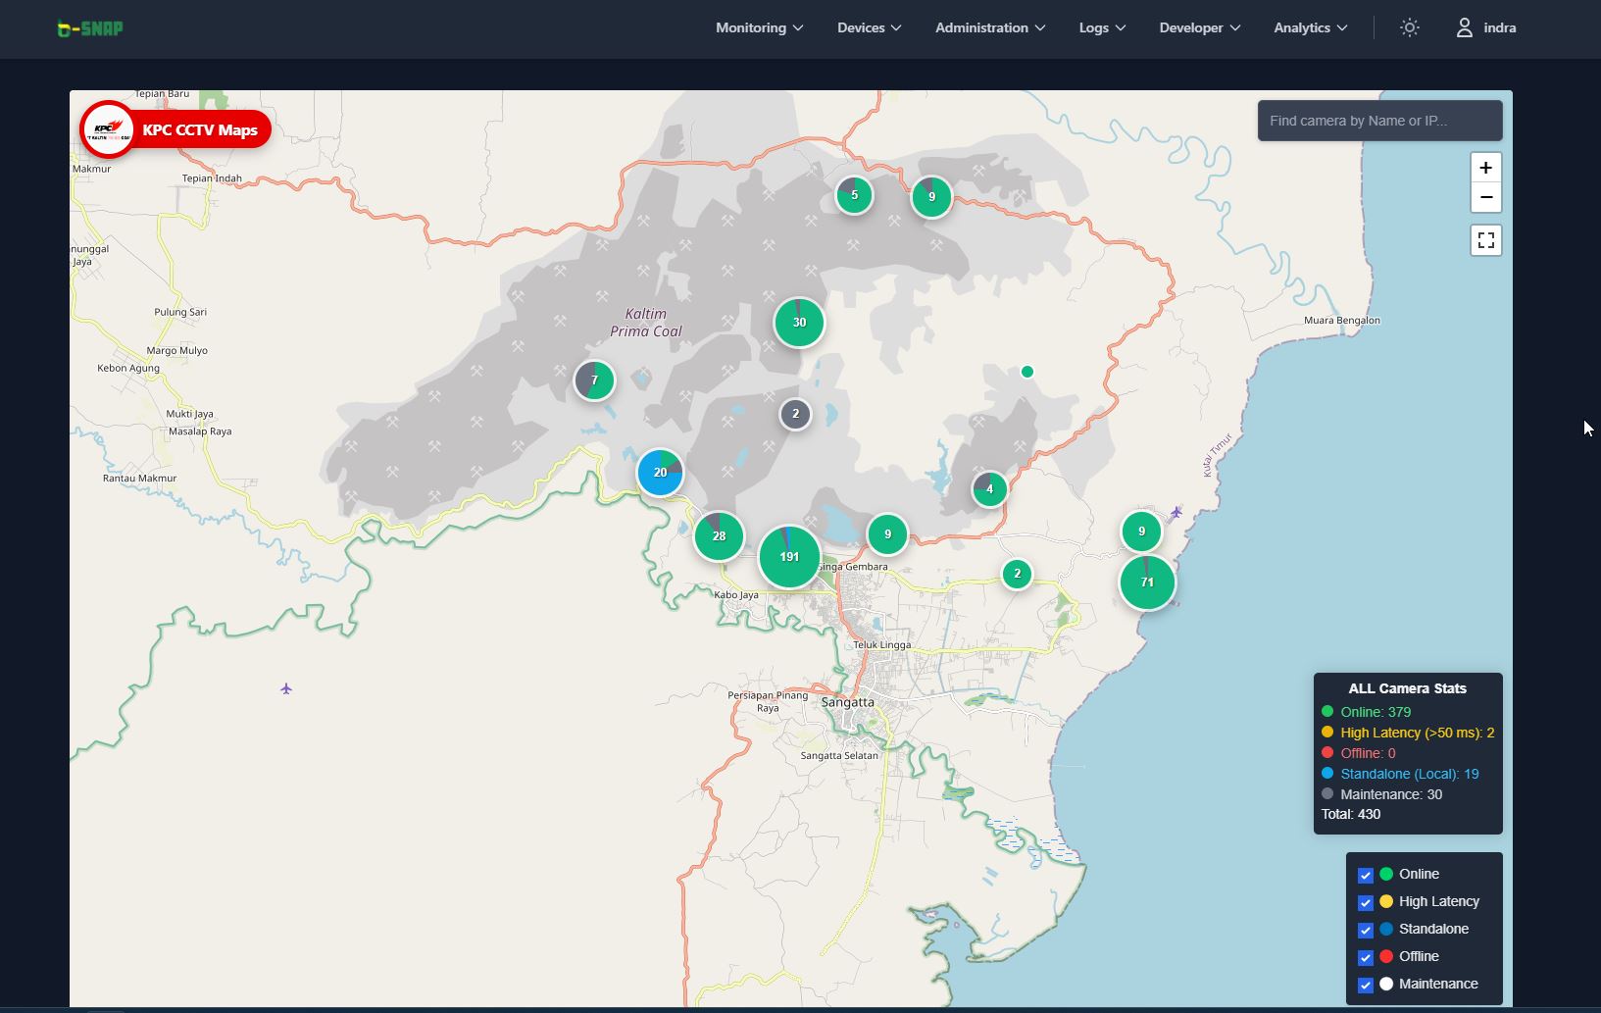Viewport: 1601px width, 1013px height.
Task: Click the Find camera search field
Action: pyautogui.click(x=1379, y=121)
